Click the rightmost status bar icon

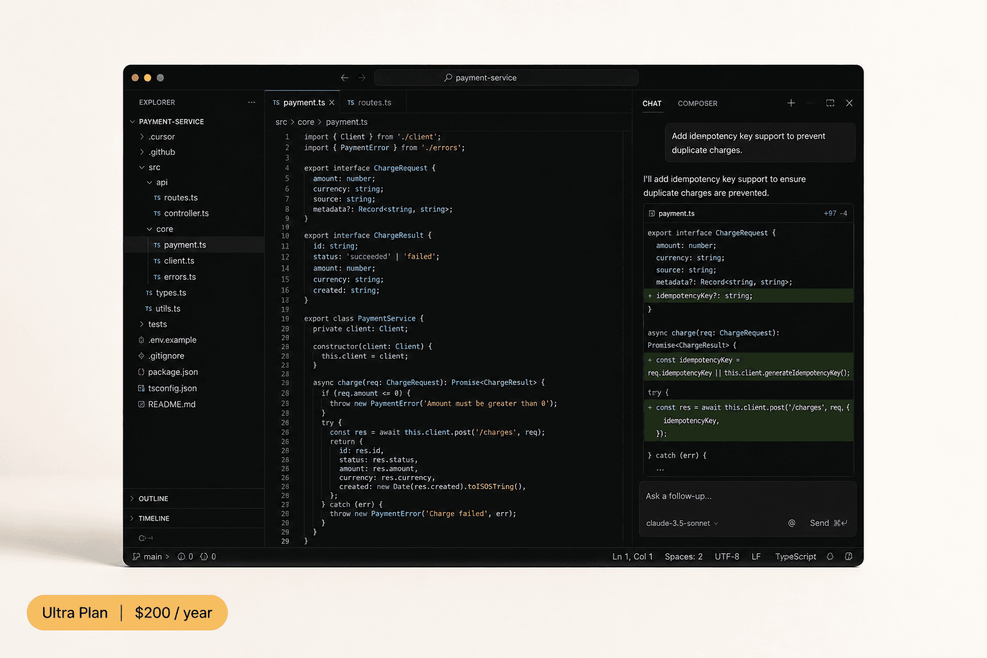[x=849, y=556]
